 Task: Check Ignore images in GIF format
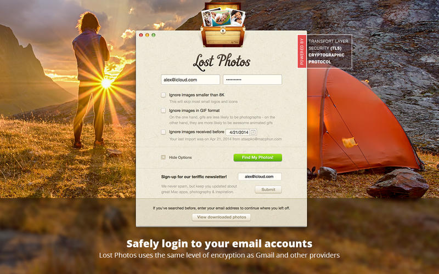pyautogui.click(x=163, y=111)
